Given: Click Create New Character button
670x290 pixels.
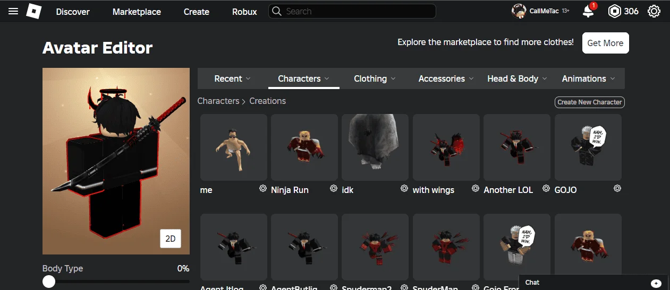Looking at the screenshot, I should [590, 102].
